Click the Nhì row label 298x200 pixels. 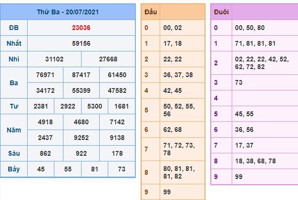pyautogui.click(x=14, y=59)
